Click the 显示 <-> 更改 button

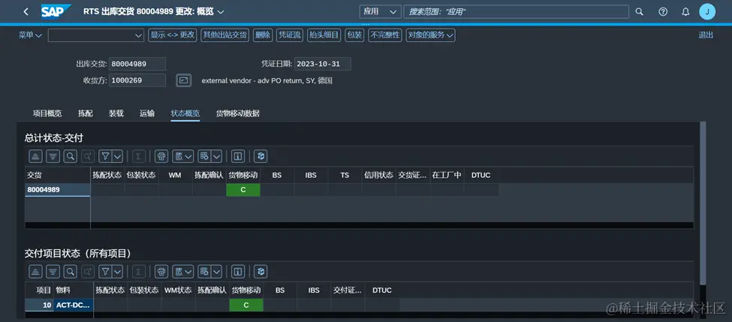pyautogui.click(x=172, y=35)
